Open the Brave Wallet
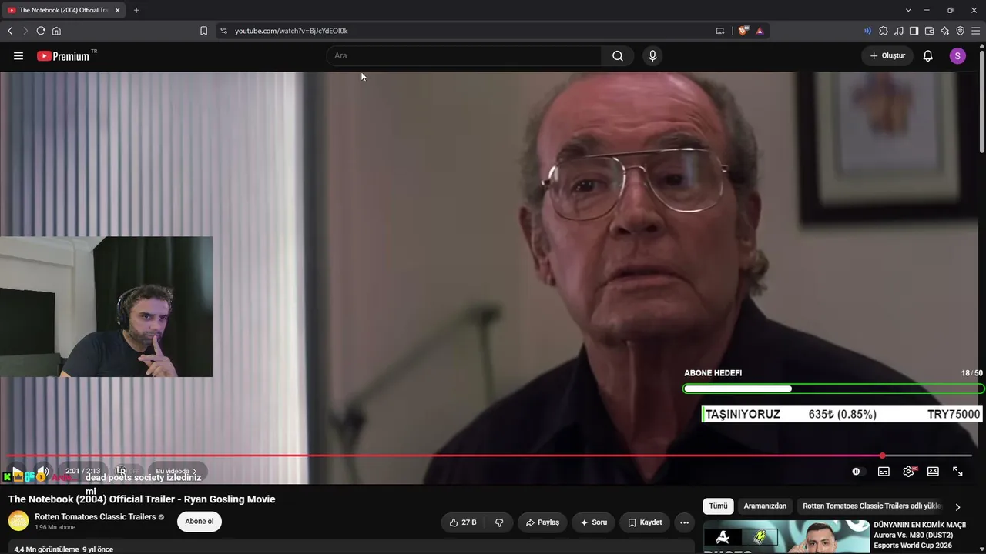The image size is (986, 554). tap(930, 31)
